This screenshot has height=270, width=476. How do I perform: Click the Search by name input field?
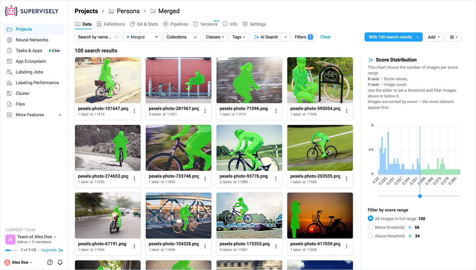[x=98, y=37]
